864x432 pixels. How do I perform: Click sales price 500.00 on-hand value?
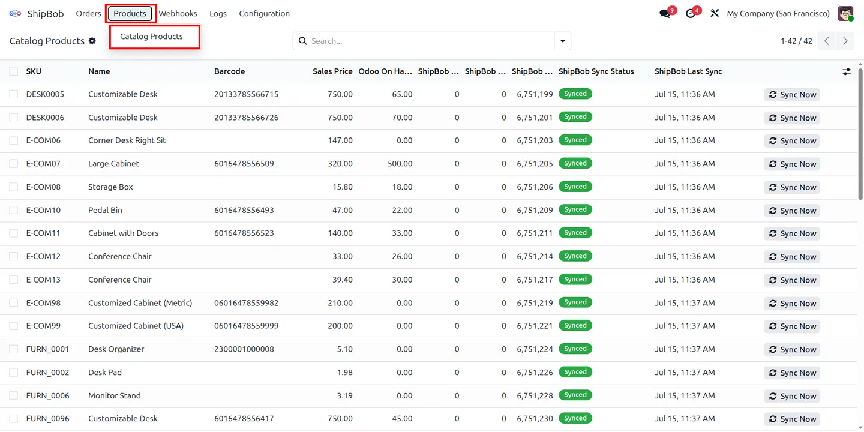(x=400, y=164)
